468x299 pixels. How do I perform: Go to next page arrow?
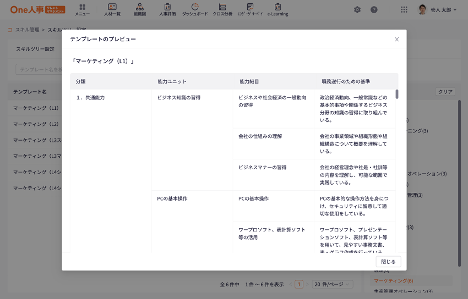pyautogui.click(x=307, y=284)
